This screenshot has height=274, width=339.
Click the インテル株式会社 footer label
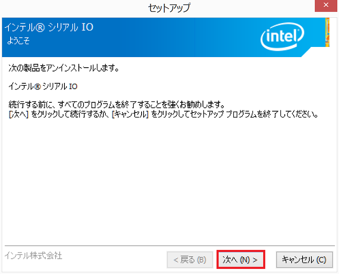[33, 256]
